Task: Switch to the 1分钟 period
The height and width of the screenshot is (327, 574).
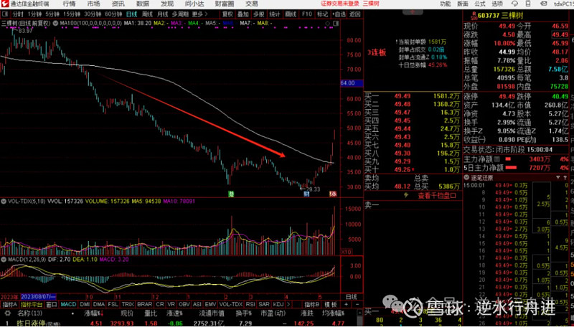Action: (x=34, y=14)
